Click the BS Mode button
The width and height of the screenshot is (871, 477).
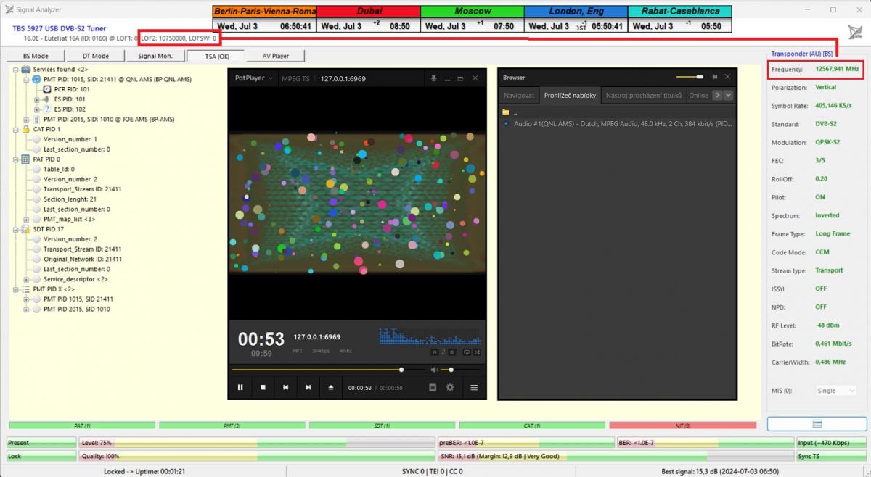click(x=36, y=56)
